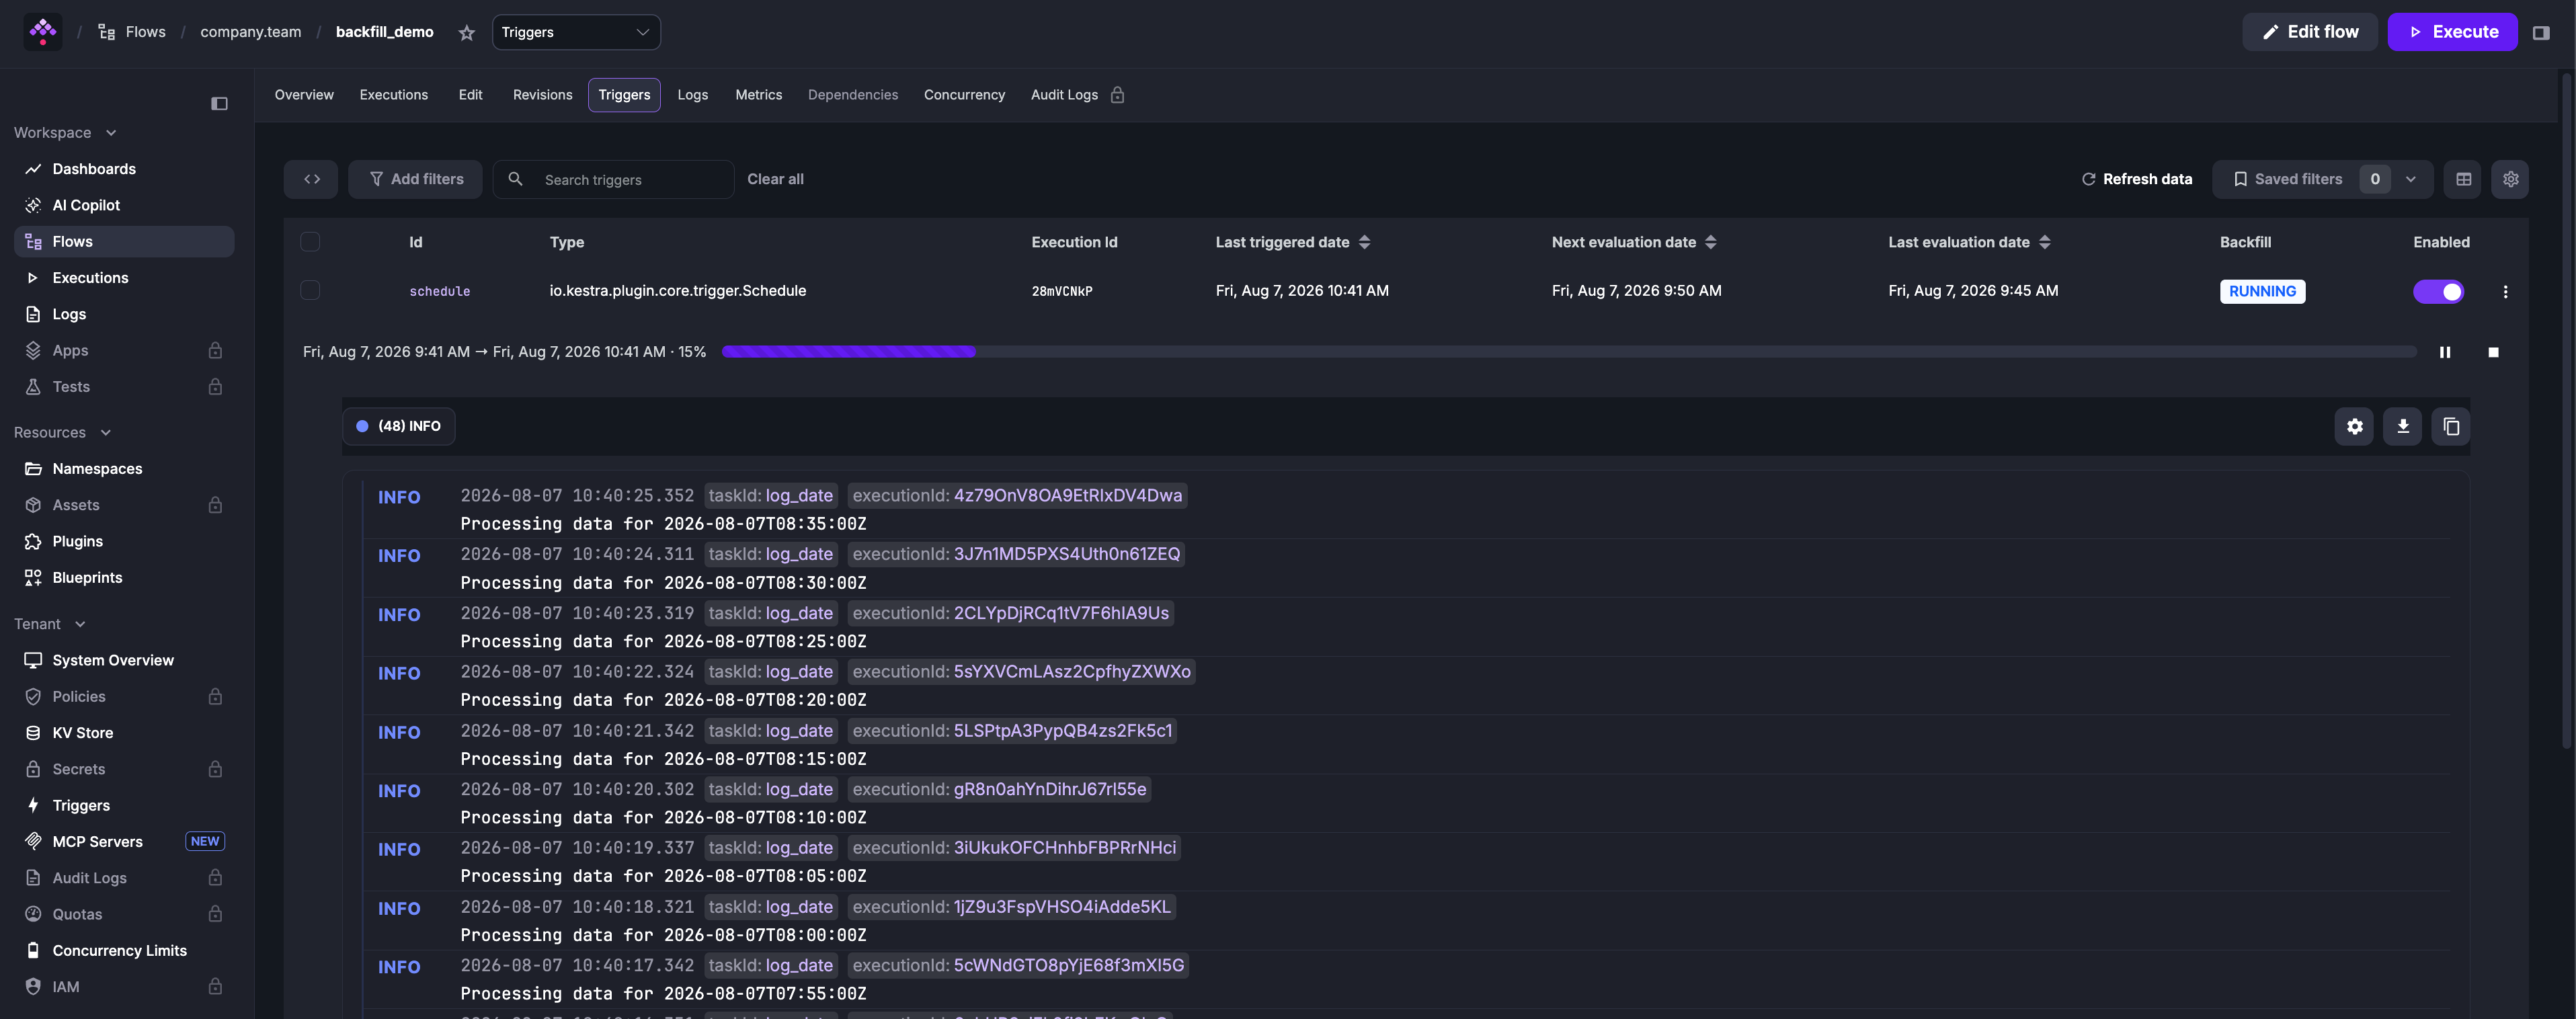
Task: Open table column options icon
Action: [x=2463, y=179]
